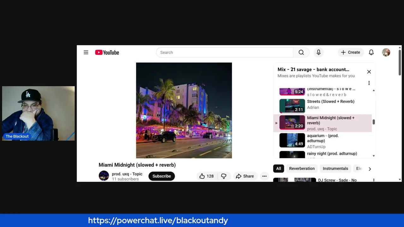The width and height of the screenshot is (404, 227).
Task: Share the Miami Midnight video
Action: pos(245,176)
